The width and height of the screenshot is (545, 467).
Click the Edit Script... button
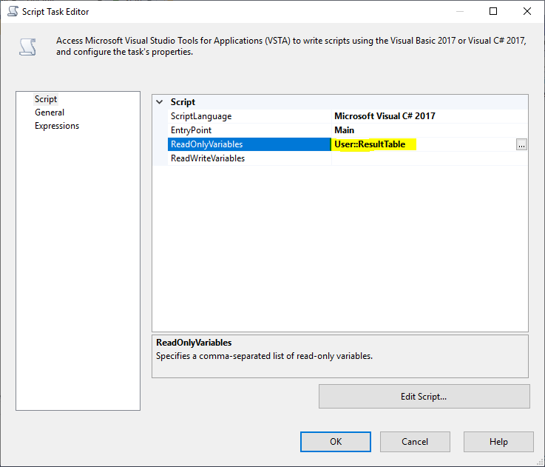click(x=424, y=396)
